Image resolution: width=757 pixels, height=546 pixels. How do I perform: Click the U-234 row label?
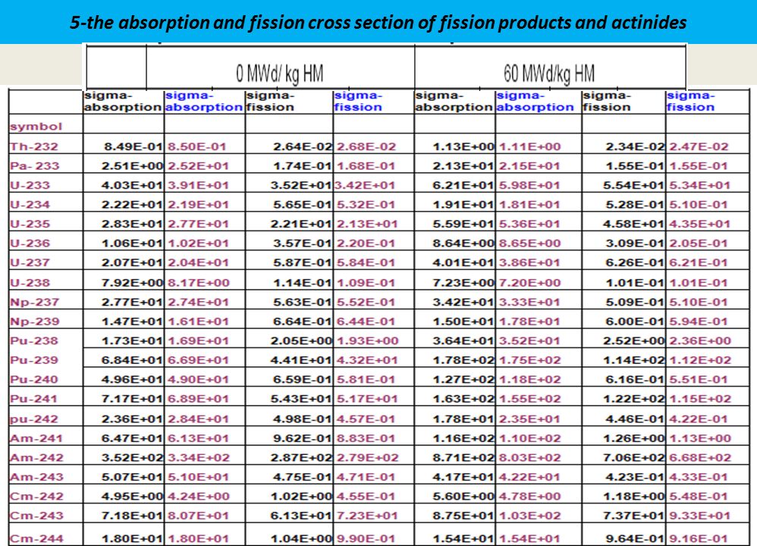30,205
